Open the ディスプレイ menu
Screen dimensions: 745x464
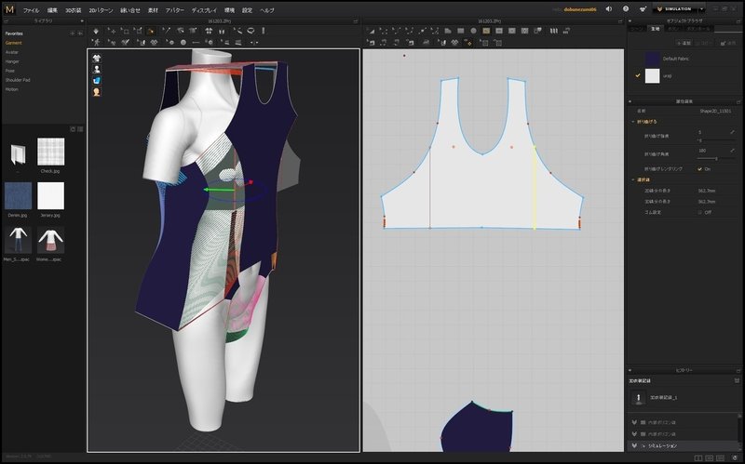click(204, 10)
